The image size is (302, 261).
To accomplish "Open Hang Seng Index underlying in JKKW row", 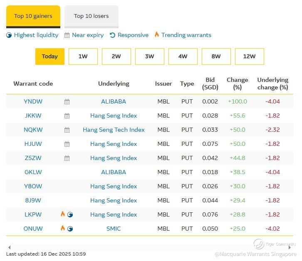I will 114,116.
